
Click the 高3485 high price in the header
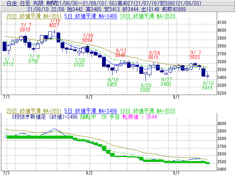93,9
